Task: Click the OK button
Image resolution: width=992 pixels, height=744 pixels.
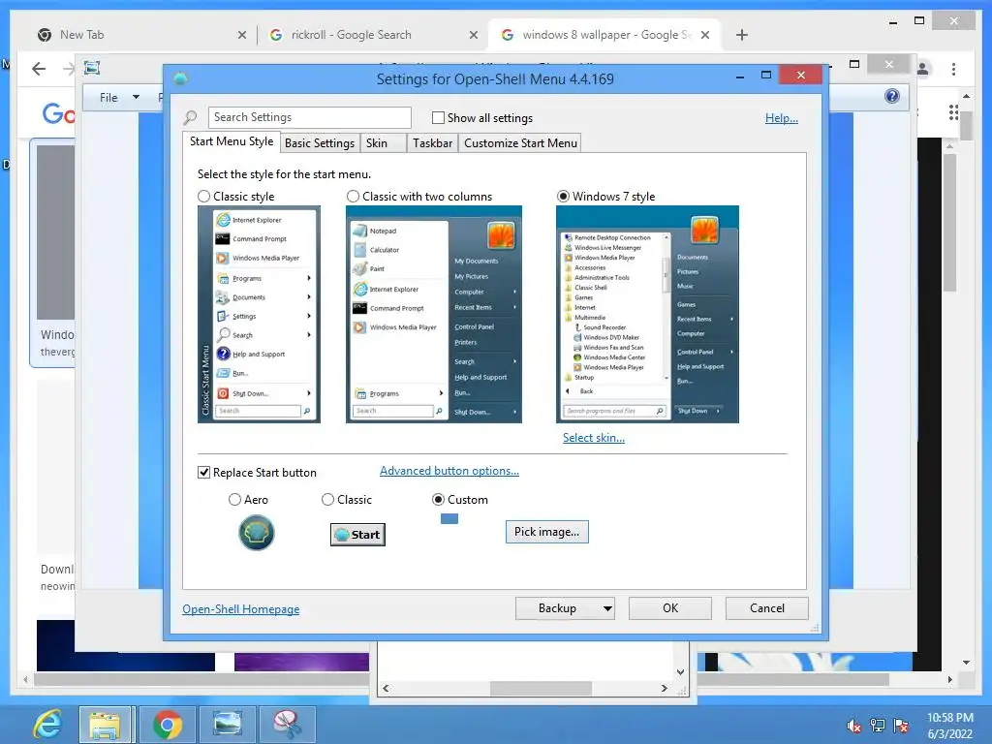Action: 670,608
